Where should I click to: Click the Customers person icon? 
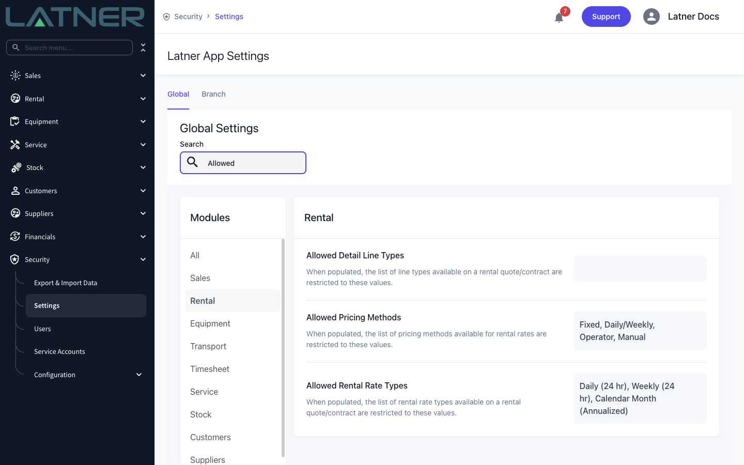click(16, 191)
